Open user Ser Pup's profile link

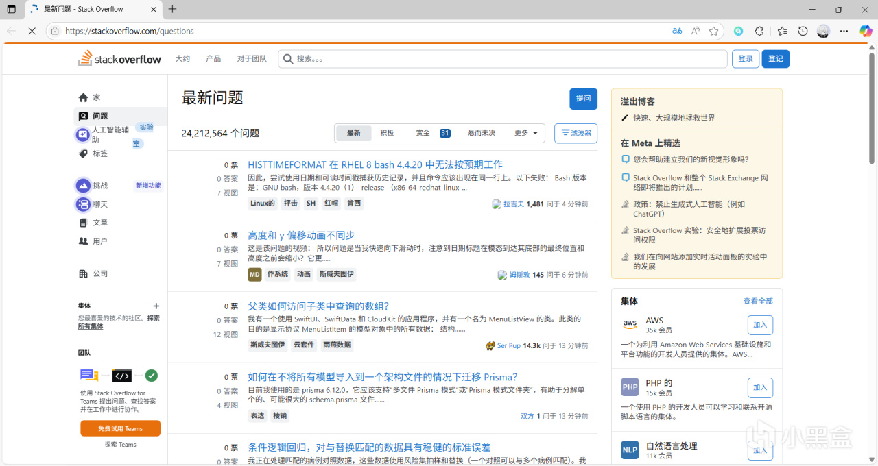point(509,345)
